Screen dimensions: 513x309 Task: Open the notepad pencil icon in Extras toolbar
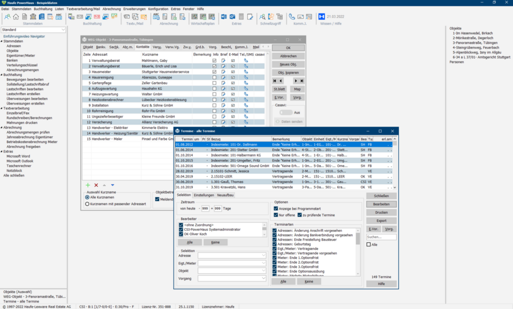coord(250,16)
